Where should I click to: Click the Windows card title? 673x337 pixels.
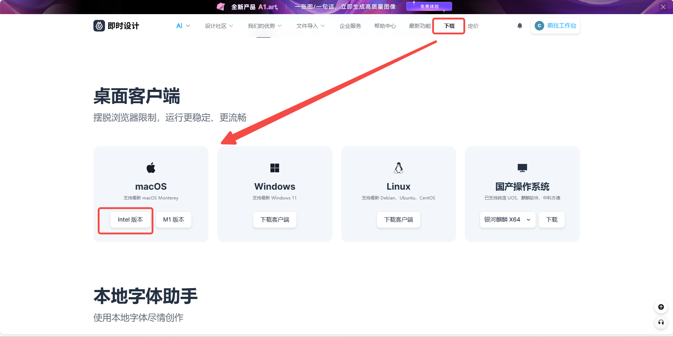tap(275, 186)
